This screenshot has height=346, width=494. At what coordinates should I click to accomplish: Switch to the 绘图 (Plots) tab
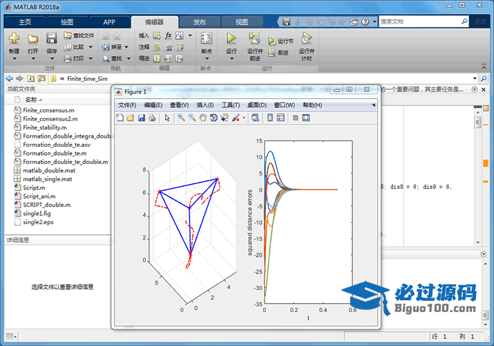tap(67, 22)
